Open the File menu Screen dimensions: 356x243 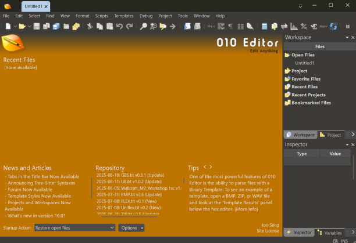click(6, 16)
